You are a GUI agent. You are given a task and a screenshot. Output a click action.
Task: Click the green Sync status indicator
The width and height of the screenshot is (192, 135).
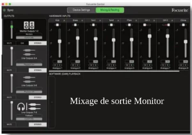pyautogui.click(x=4, y=10)
